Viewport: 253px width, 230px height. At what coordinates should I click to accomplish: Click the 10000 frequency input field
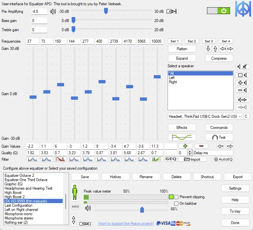tap(157, 41)
